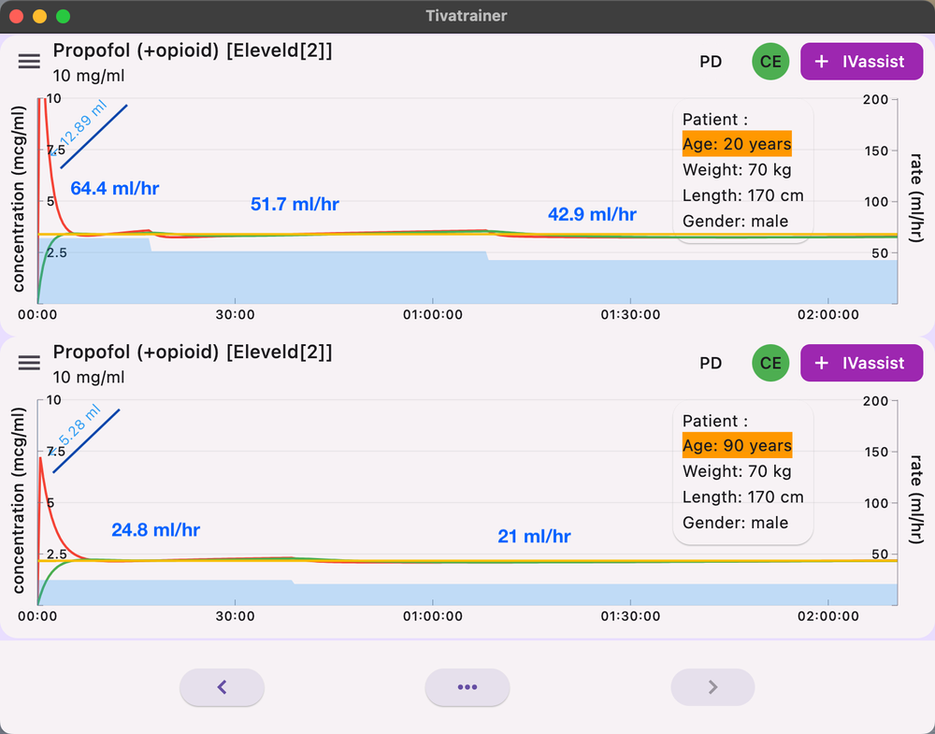Select the Age: 20 years patient label

tap(737, 144)
